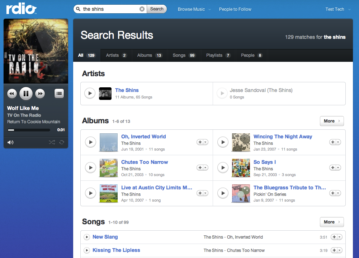Click the Search button
359x258 pixels.
pyautogui.click(x=157, y=9)
